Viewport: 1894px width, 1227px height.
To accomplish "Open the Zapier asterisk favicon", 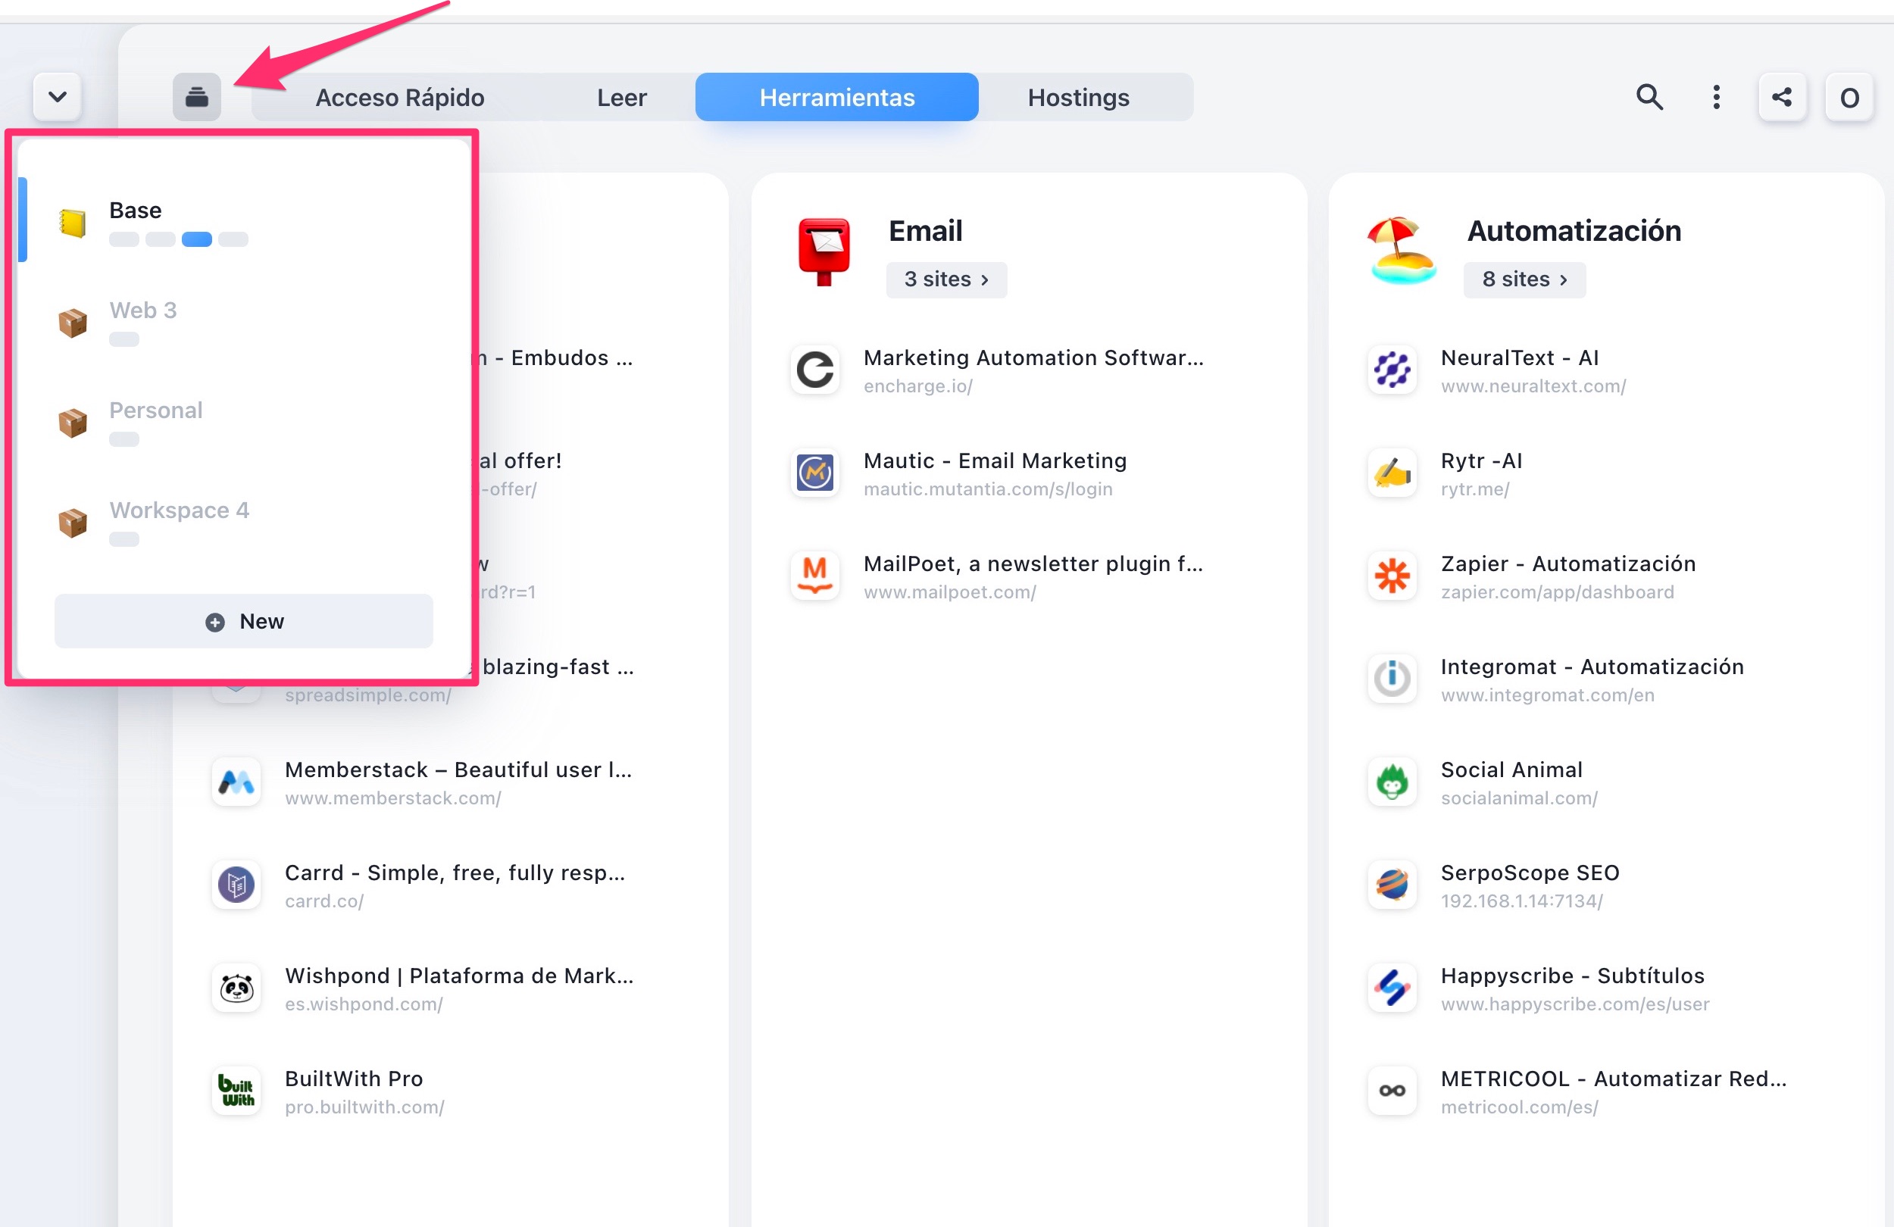I will pos(1392,576).
